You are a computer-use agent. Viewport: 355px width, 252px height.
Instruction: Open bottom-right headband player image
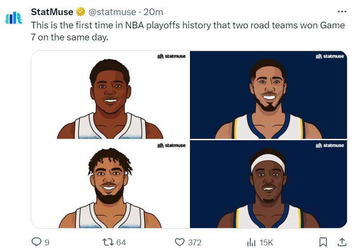tap(268, 184)
